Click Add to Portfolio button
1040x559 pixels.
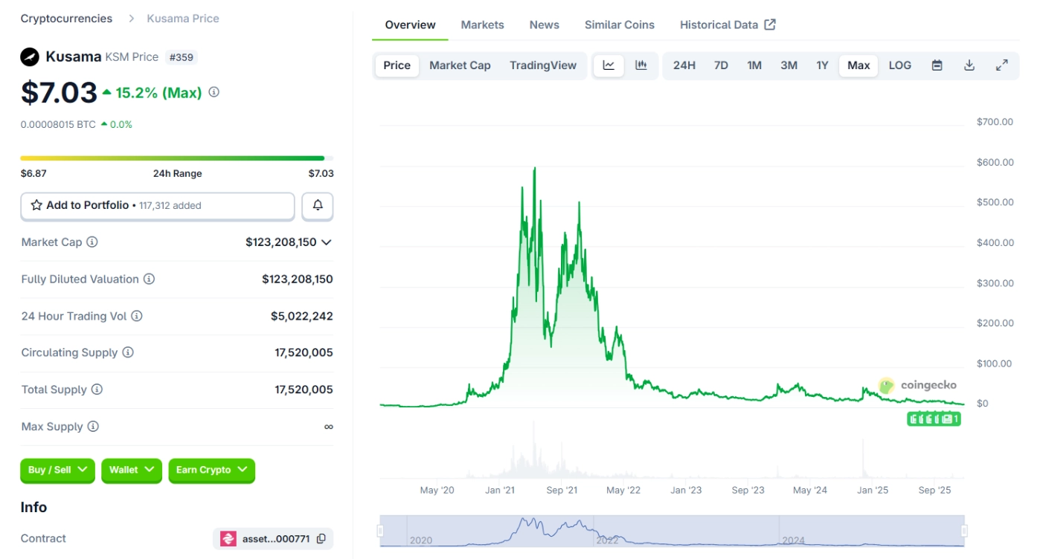[157, 206]
